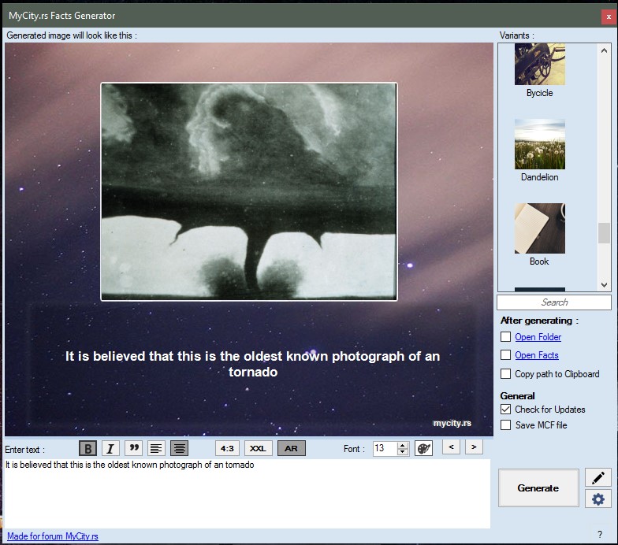Open settings with the gear icon
Screen dimensions: 618x545
tap(598, 499)
